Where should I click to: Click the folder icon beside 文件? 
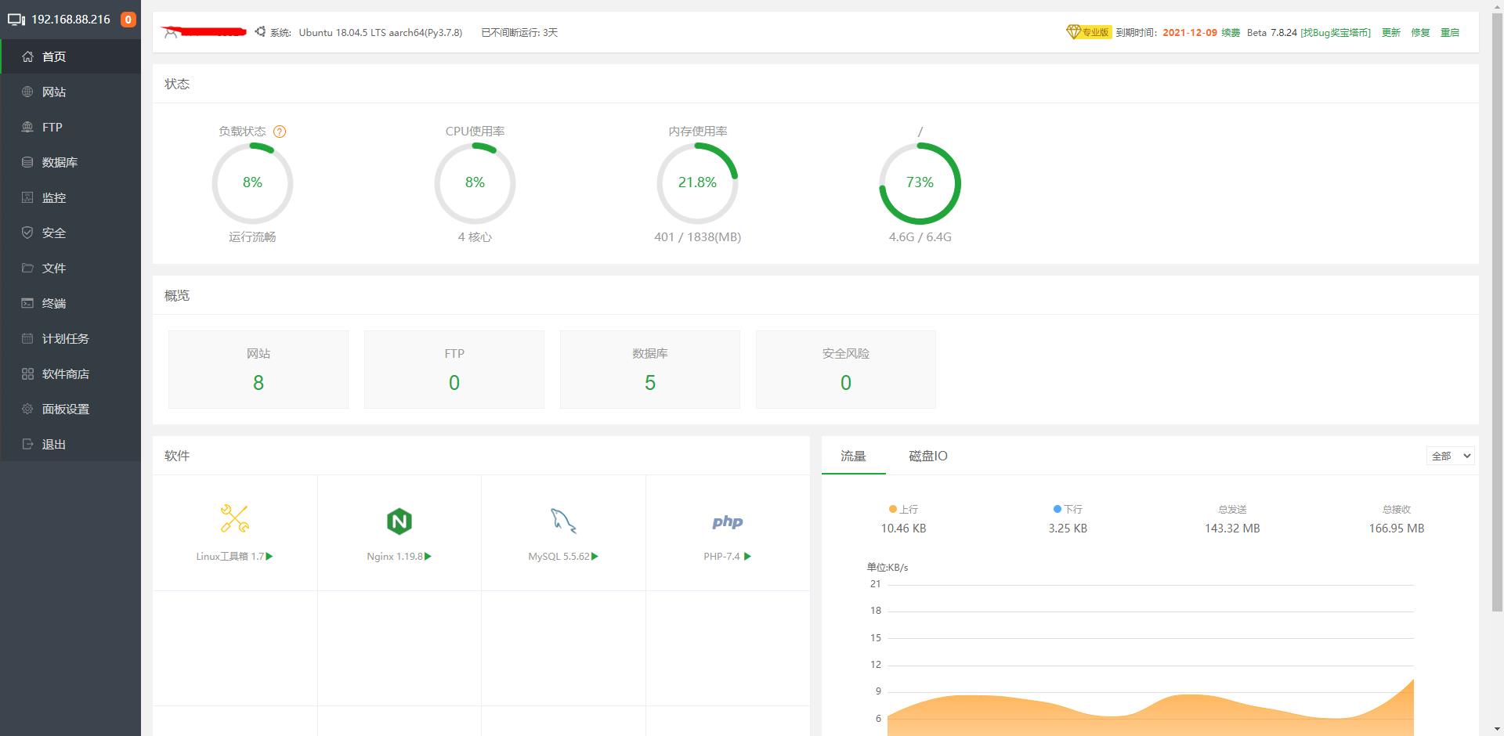click(x=27, y=268)
